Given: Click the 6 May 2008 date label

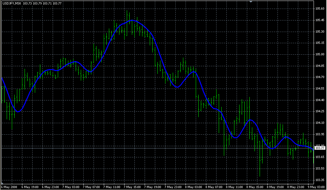Looking at the screenshot, I should click(9, 187).
